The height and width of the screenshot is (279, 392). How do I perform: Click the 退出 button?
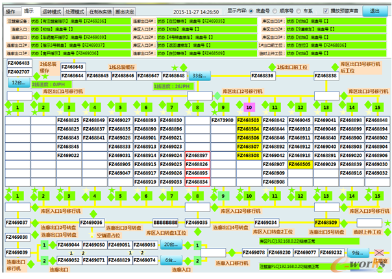[374, 11]
